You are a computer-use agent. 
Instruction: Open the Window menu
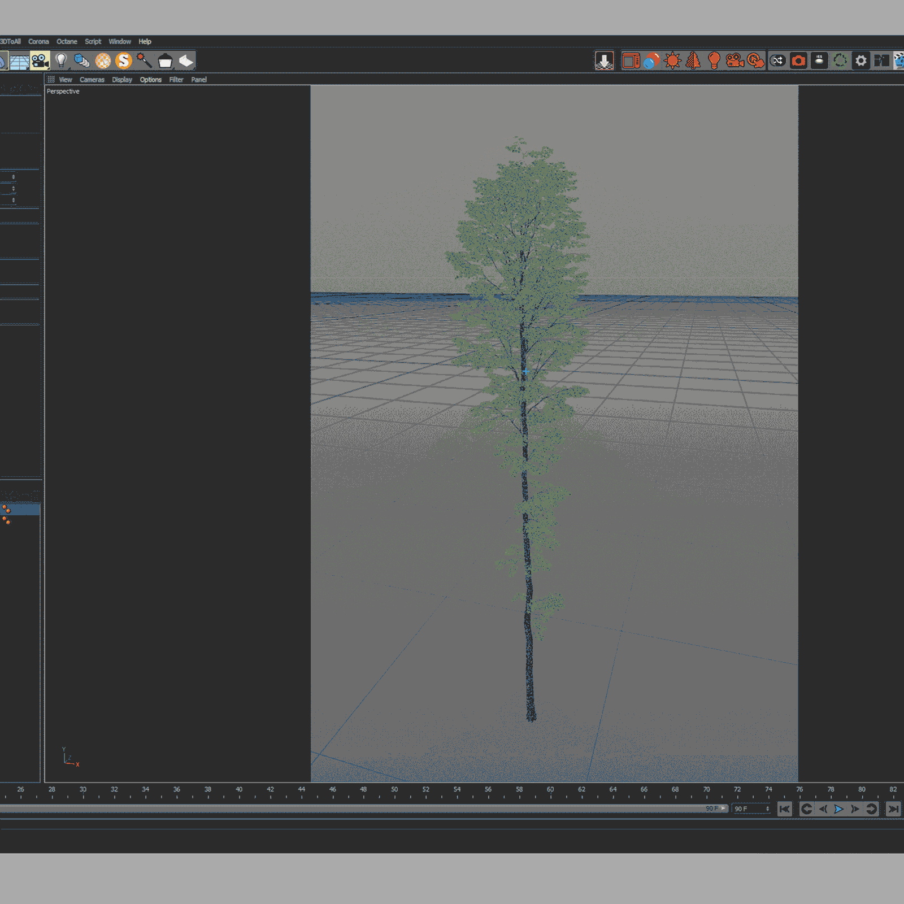[120, 41]
